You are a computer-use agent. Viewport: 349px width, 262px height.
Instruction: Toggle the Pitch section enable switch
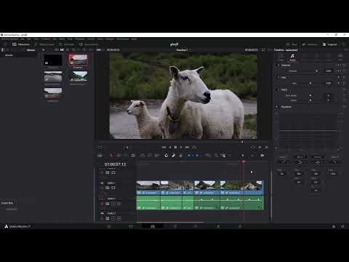point(278,90)
